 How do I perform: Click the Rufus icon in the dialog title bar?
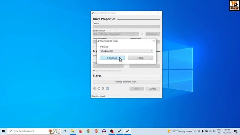pyautogui.click(x=98, y=41)
